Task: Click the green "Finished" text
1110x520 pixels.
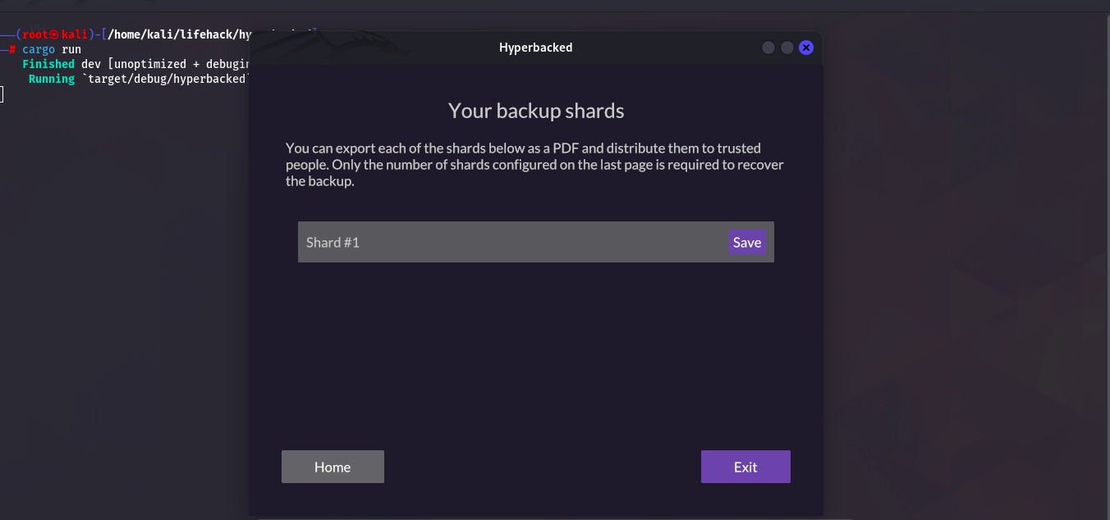Action: click(48, 64)
